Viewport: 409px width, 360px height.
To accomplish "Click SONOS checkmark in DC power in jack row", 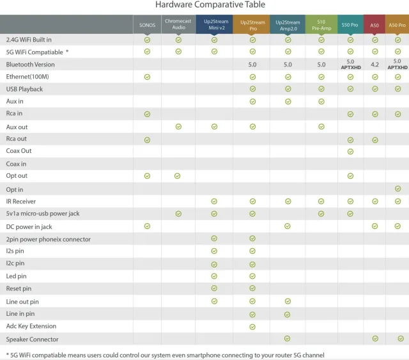I will 147,226.
